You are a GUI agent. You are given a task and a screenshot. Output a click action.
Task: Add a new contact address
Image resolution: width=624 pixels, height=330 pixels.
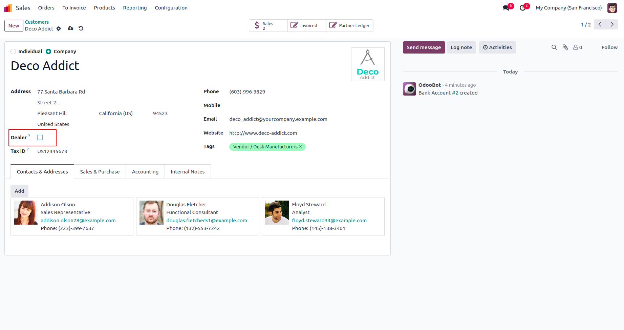(20, 191)
